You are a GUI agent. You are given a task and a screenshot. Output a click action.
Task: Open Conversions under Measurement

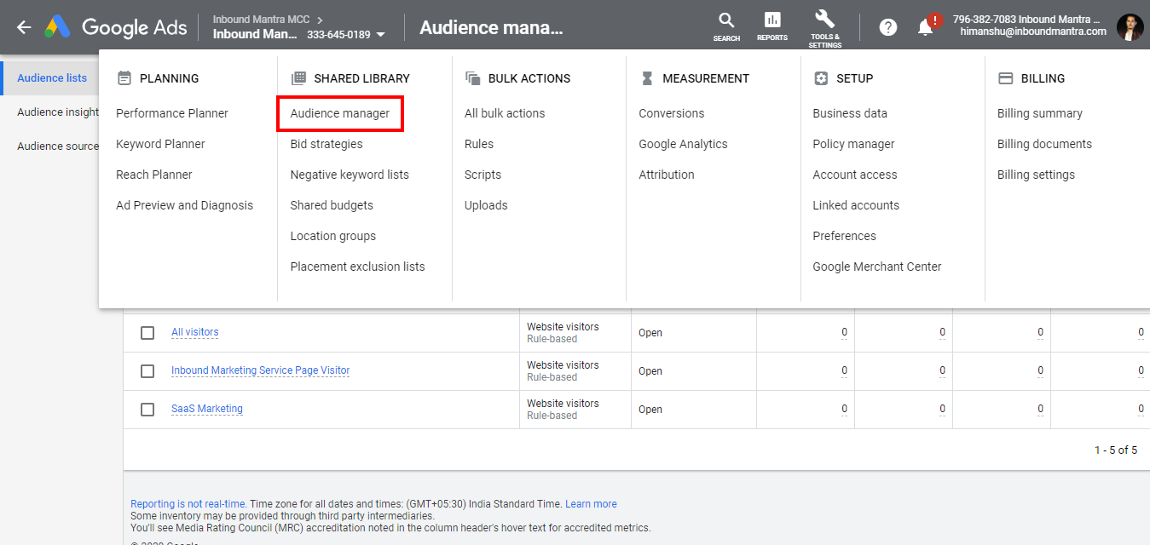coord(672,113)
